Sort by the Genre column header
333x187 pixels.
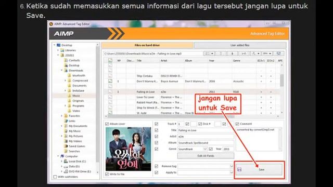pos(244,61)
